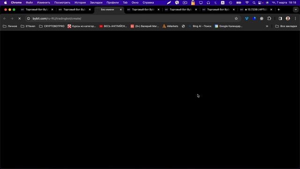300x169 pixels.
Task: Open the Bluetooth menu bar icon
Action: tap(216, 3)
